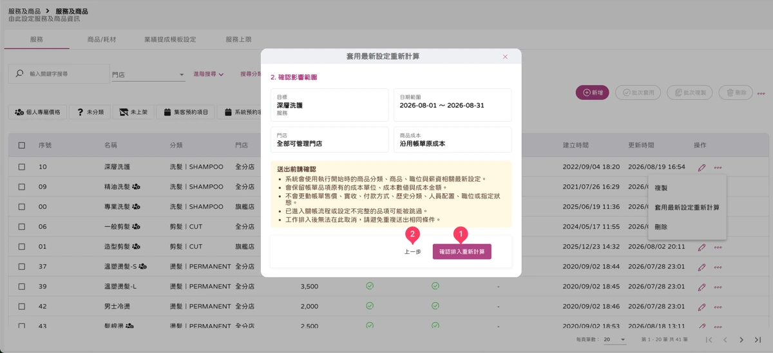Go to the first page of results

click(709, 339)
